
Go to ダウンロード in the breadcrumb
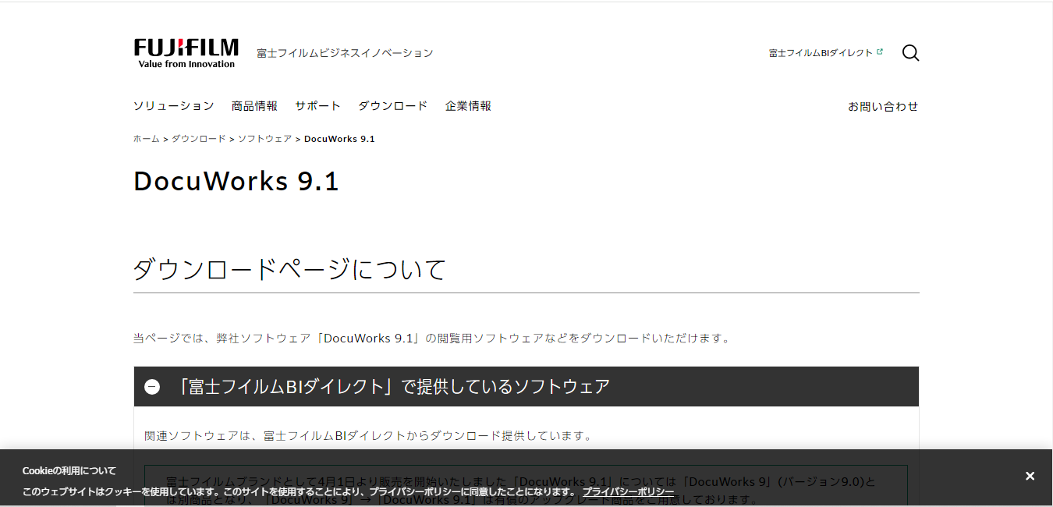point(198,139)
